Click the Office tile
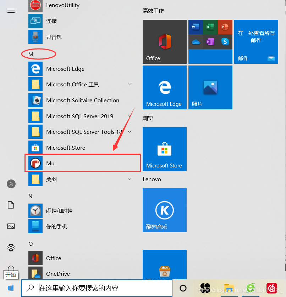The height and width of the screenshot is (297, 286). click(165, 42)
